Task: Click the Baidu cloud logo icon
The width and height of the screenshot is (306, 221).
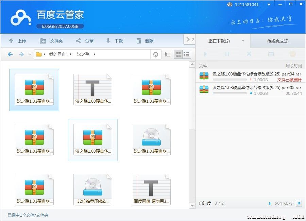Action: click(x=20, y=18)
